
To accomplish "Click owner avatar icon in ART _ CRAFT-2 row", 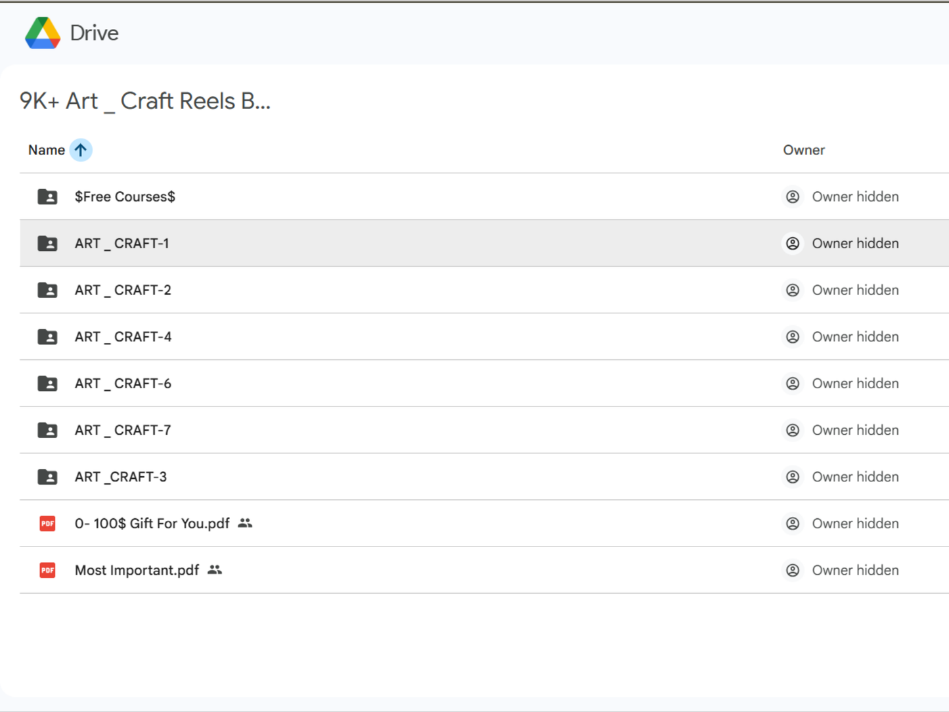I will tap(793, 290).
